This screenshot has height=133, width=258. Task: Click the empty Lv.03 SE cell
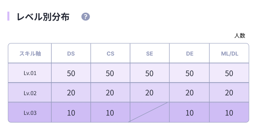[150, 112]
